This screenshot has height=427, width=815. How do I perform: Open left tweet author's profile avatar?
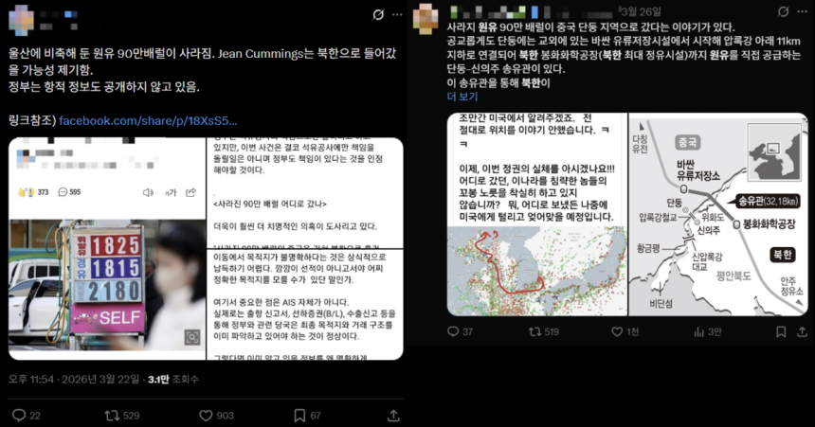tap(21, 20)
